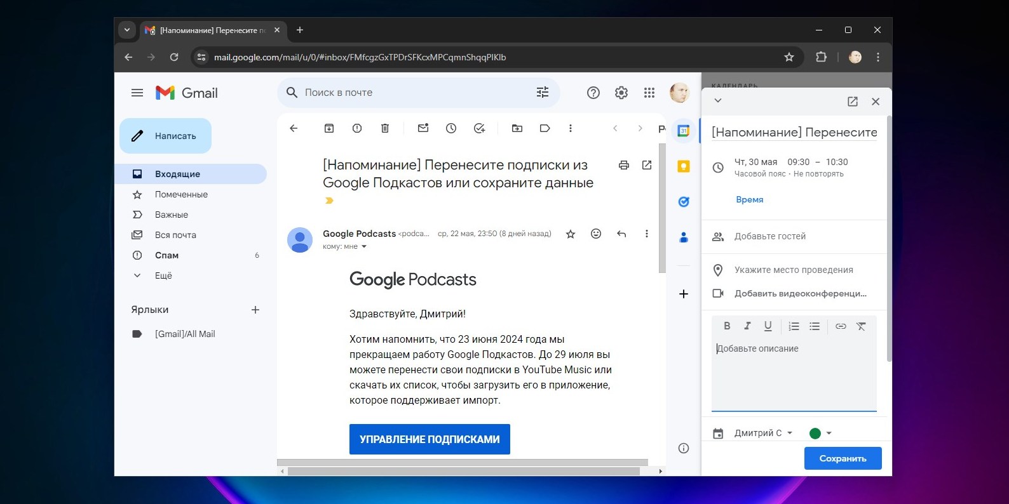
Task: Click Добавить видеоконференцию
Action: point(801,293)
